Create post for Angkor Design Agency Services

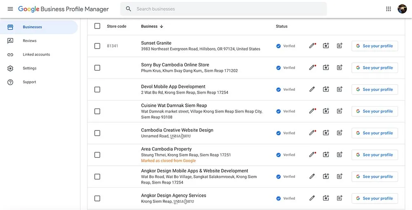pos(339,198)
